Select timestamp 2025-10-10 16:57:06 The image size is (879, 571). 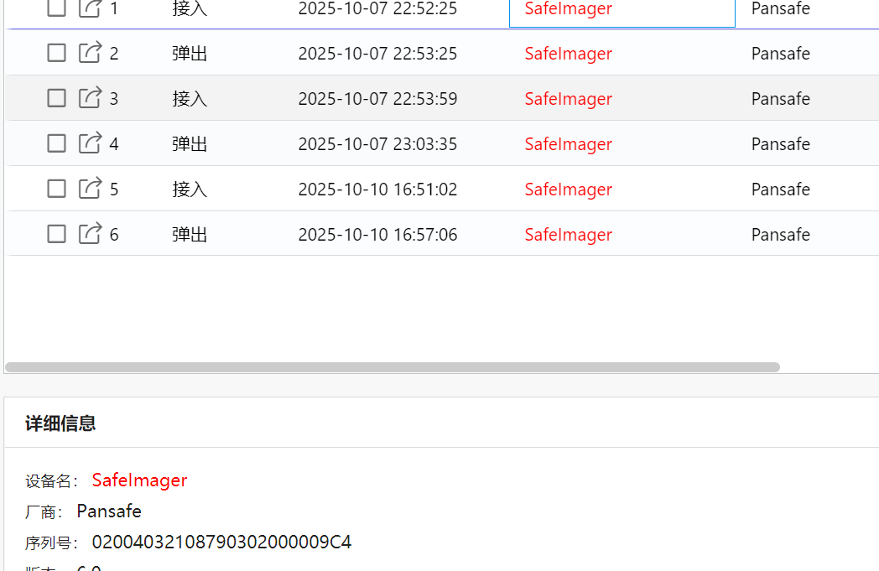(377, 234)
